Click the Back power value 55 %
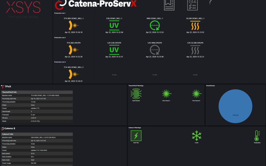This screenshot has width=266, height=166. (33, 154)
